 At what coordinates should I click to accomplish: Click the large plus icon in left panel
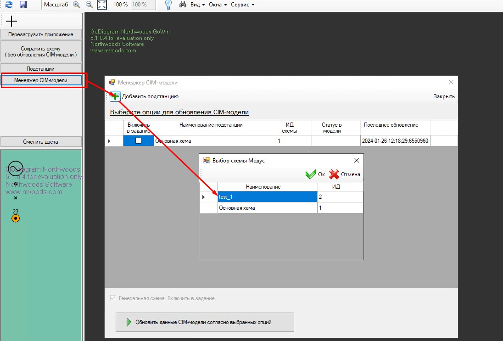click(x=11, y=21)
